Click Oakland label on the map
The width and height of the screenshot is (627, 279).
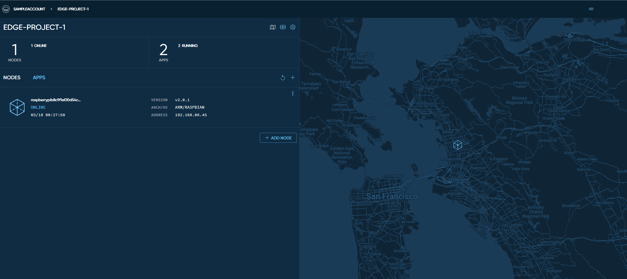pyautogui.click(x=460, y=179)
